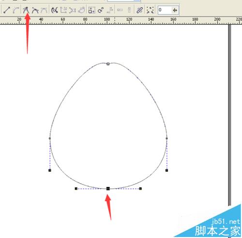Click Reverse Curve Direction icon

(55, 10)
